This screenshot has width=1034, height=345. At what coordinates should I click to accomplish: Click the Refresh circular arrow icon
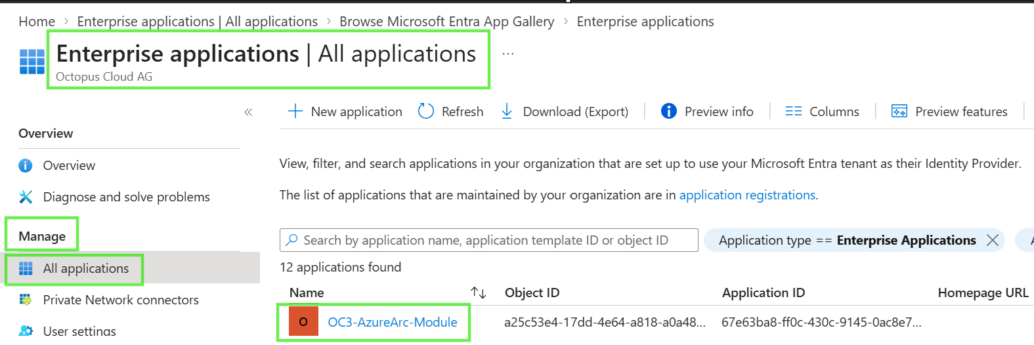click(426, 112)
